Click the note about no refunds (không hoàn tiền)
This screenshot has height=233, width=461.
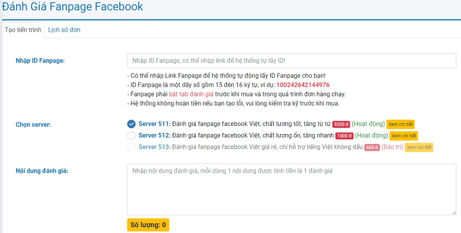pyautogui.click(x=233, y=104)
